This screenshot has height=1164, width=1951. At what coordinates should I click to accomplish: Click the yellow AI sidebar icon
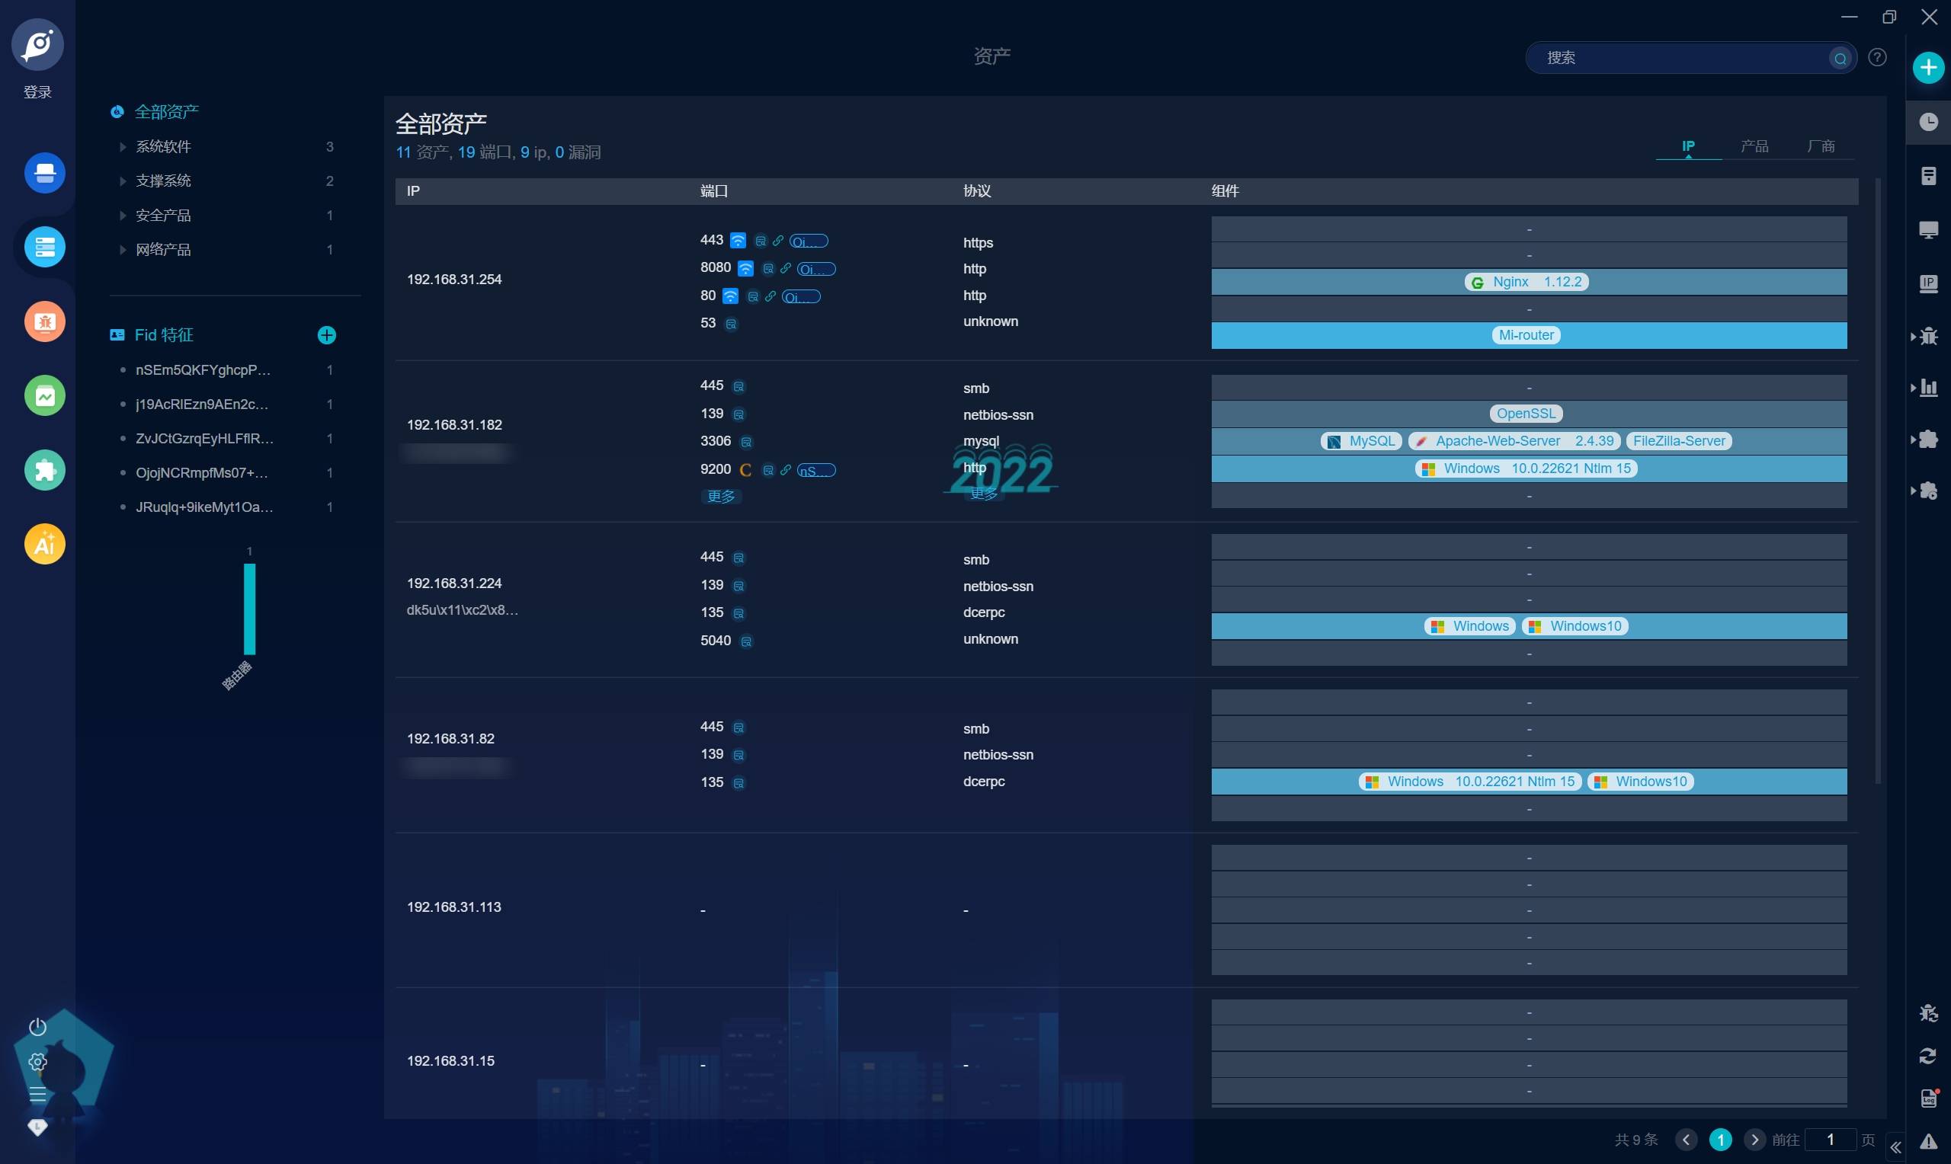(x=45, y=544)
